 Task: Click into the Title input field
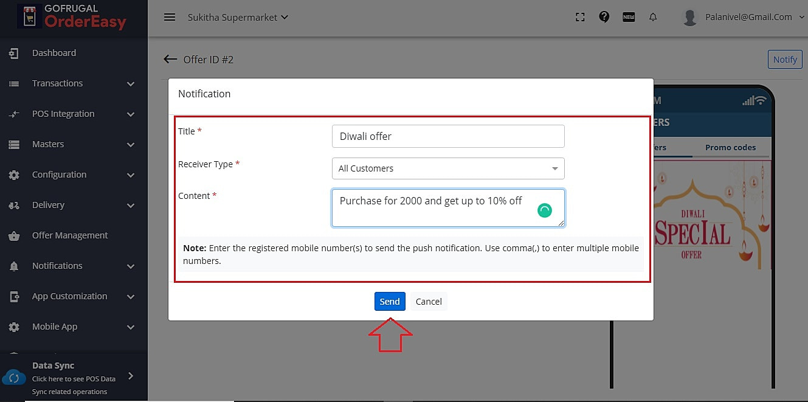pyautogui.click(x=448, y=136)
